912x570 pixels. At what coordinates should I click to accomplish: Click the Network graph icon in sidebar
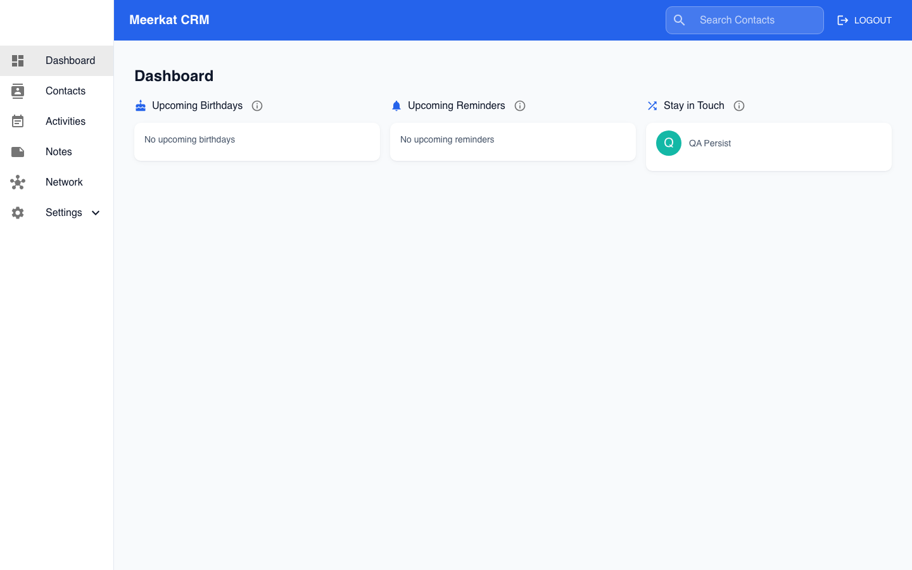18,182
